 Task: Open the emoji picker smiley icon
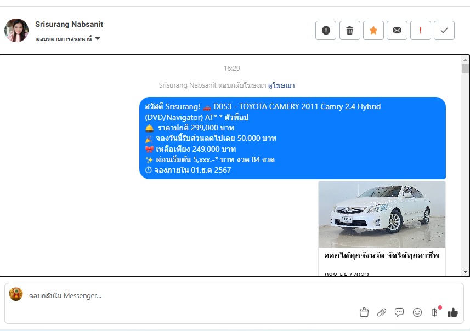pyautogui.click(x=417, y=312)
